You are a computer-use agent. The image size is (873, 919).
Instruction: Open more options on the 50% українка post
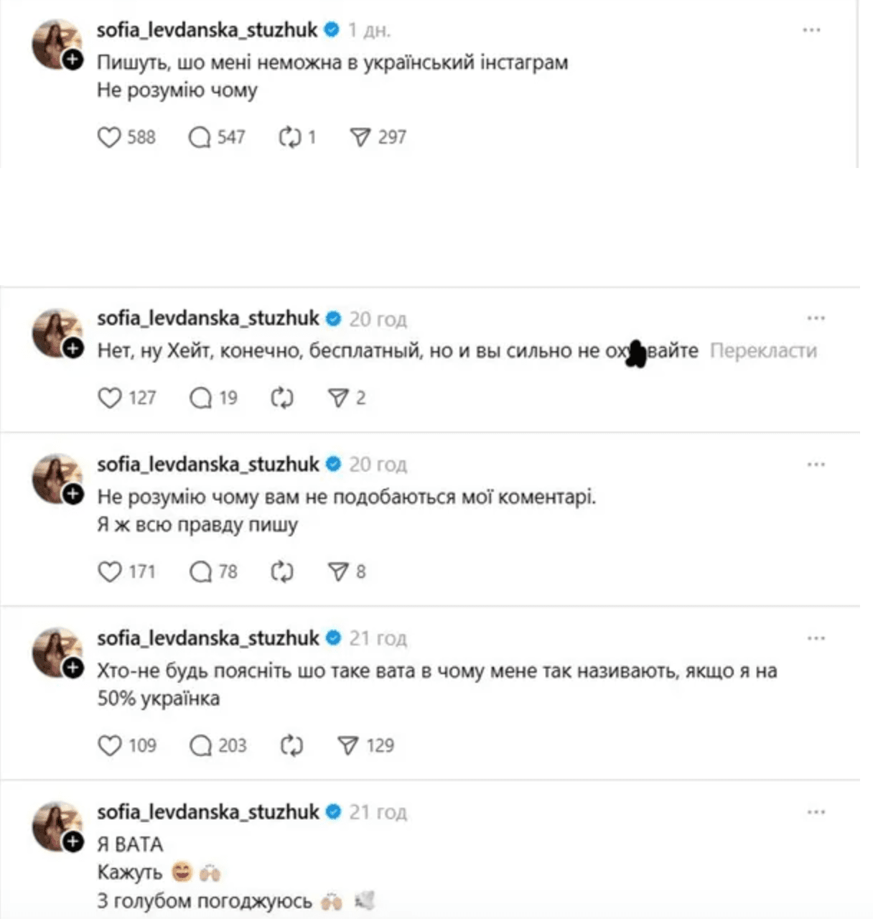(816, 638)
